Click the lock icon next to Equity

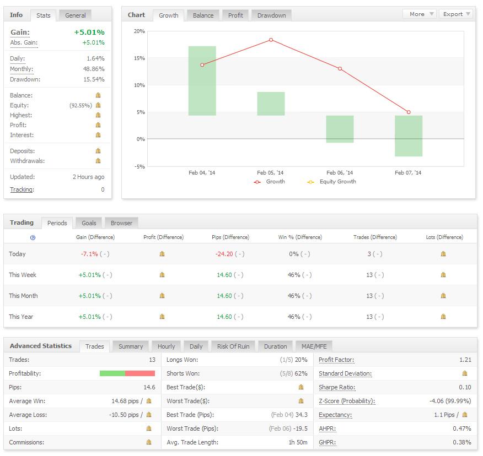[98, 105]
